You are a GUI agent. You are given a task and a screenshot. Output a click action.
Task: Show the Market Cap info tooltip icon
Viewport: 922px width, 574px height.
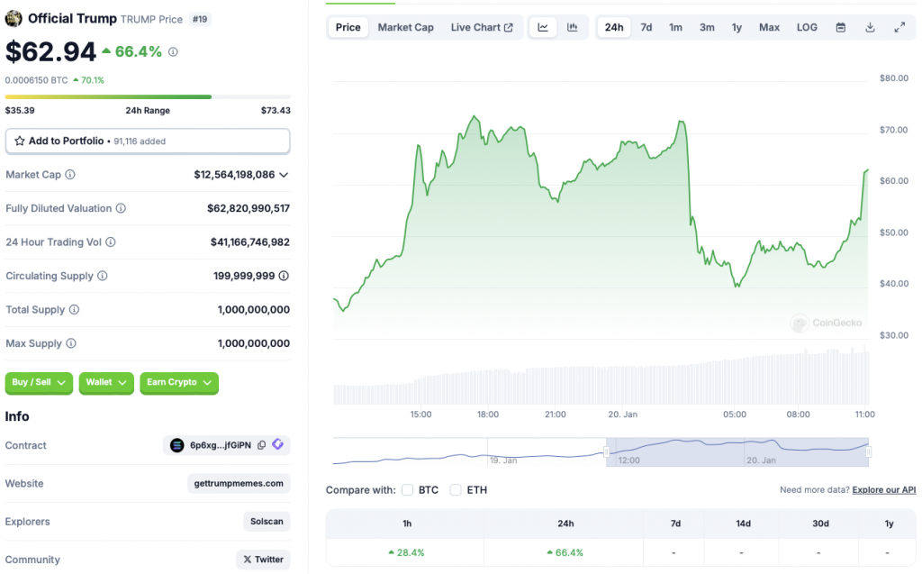point(70,174)
